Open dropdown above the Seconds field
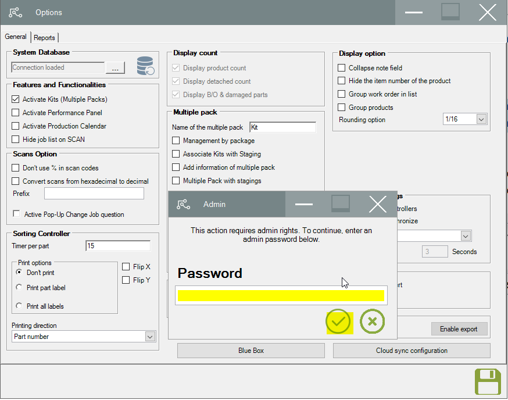 coord(466,235)
